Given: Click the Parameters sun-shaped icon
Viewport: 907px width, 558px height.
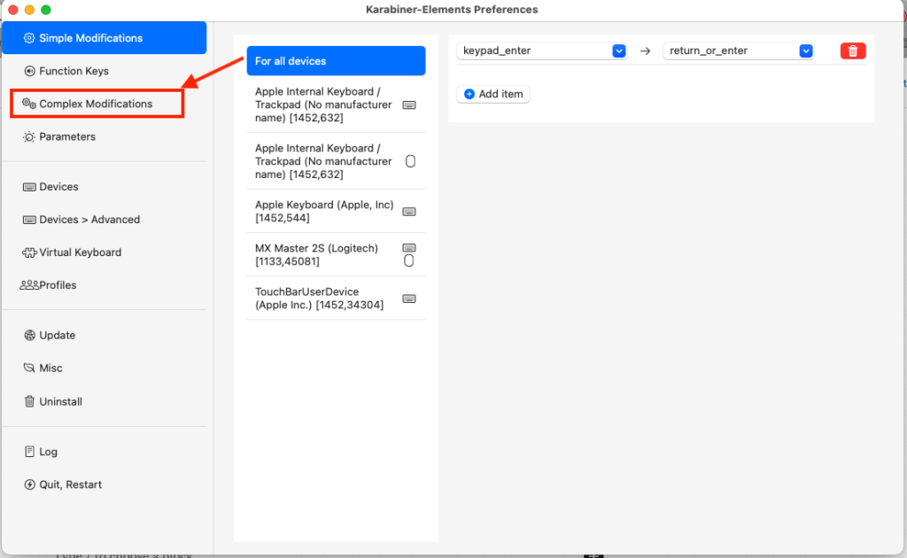Looking at the screenshot, I should (29, 137).
